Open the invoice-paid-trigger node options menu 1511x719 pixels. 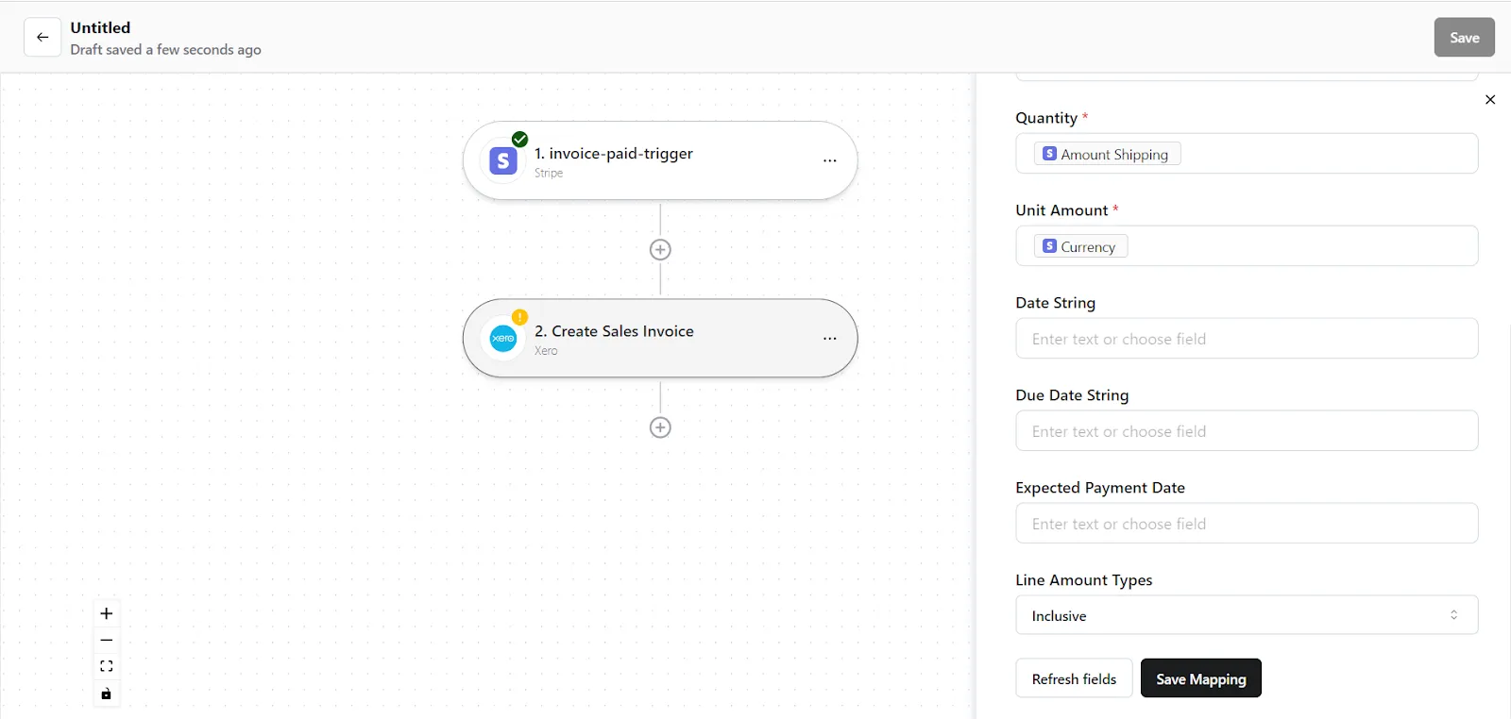(x=830, y=160)
